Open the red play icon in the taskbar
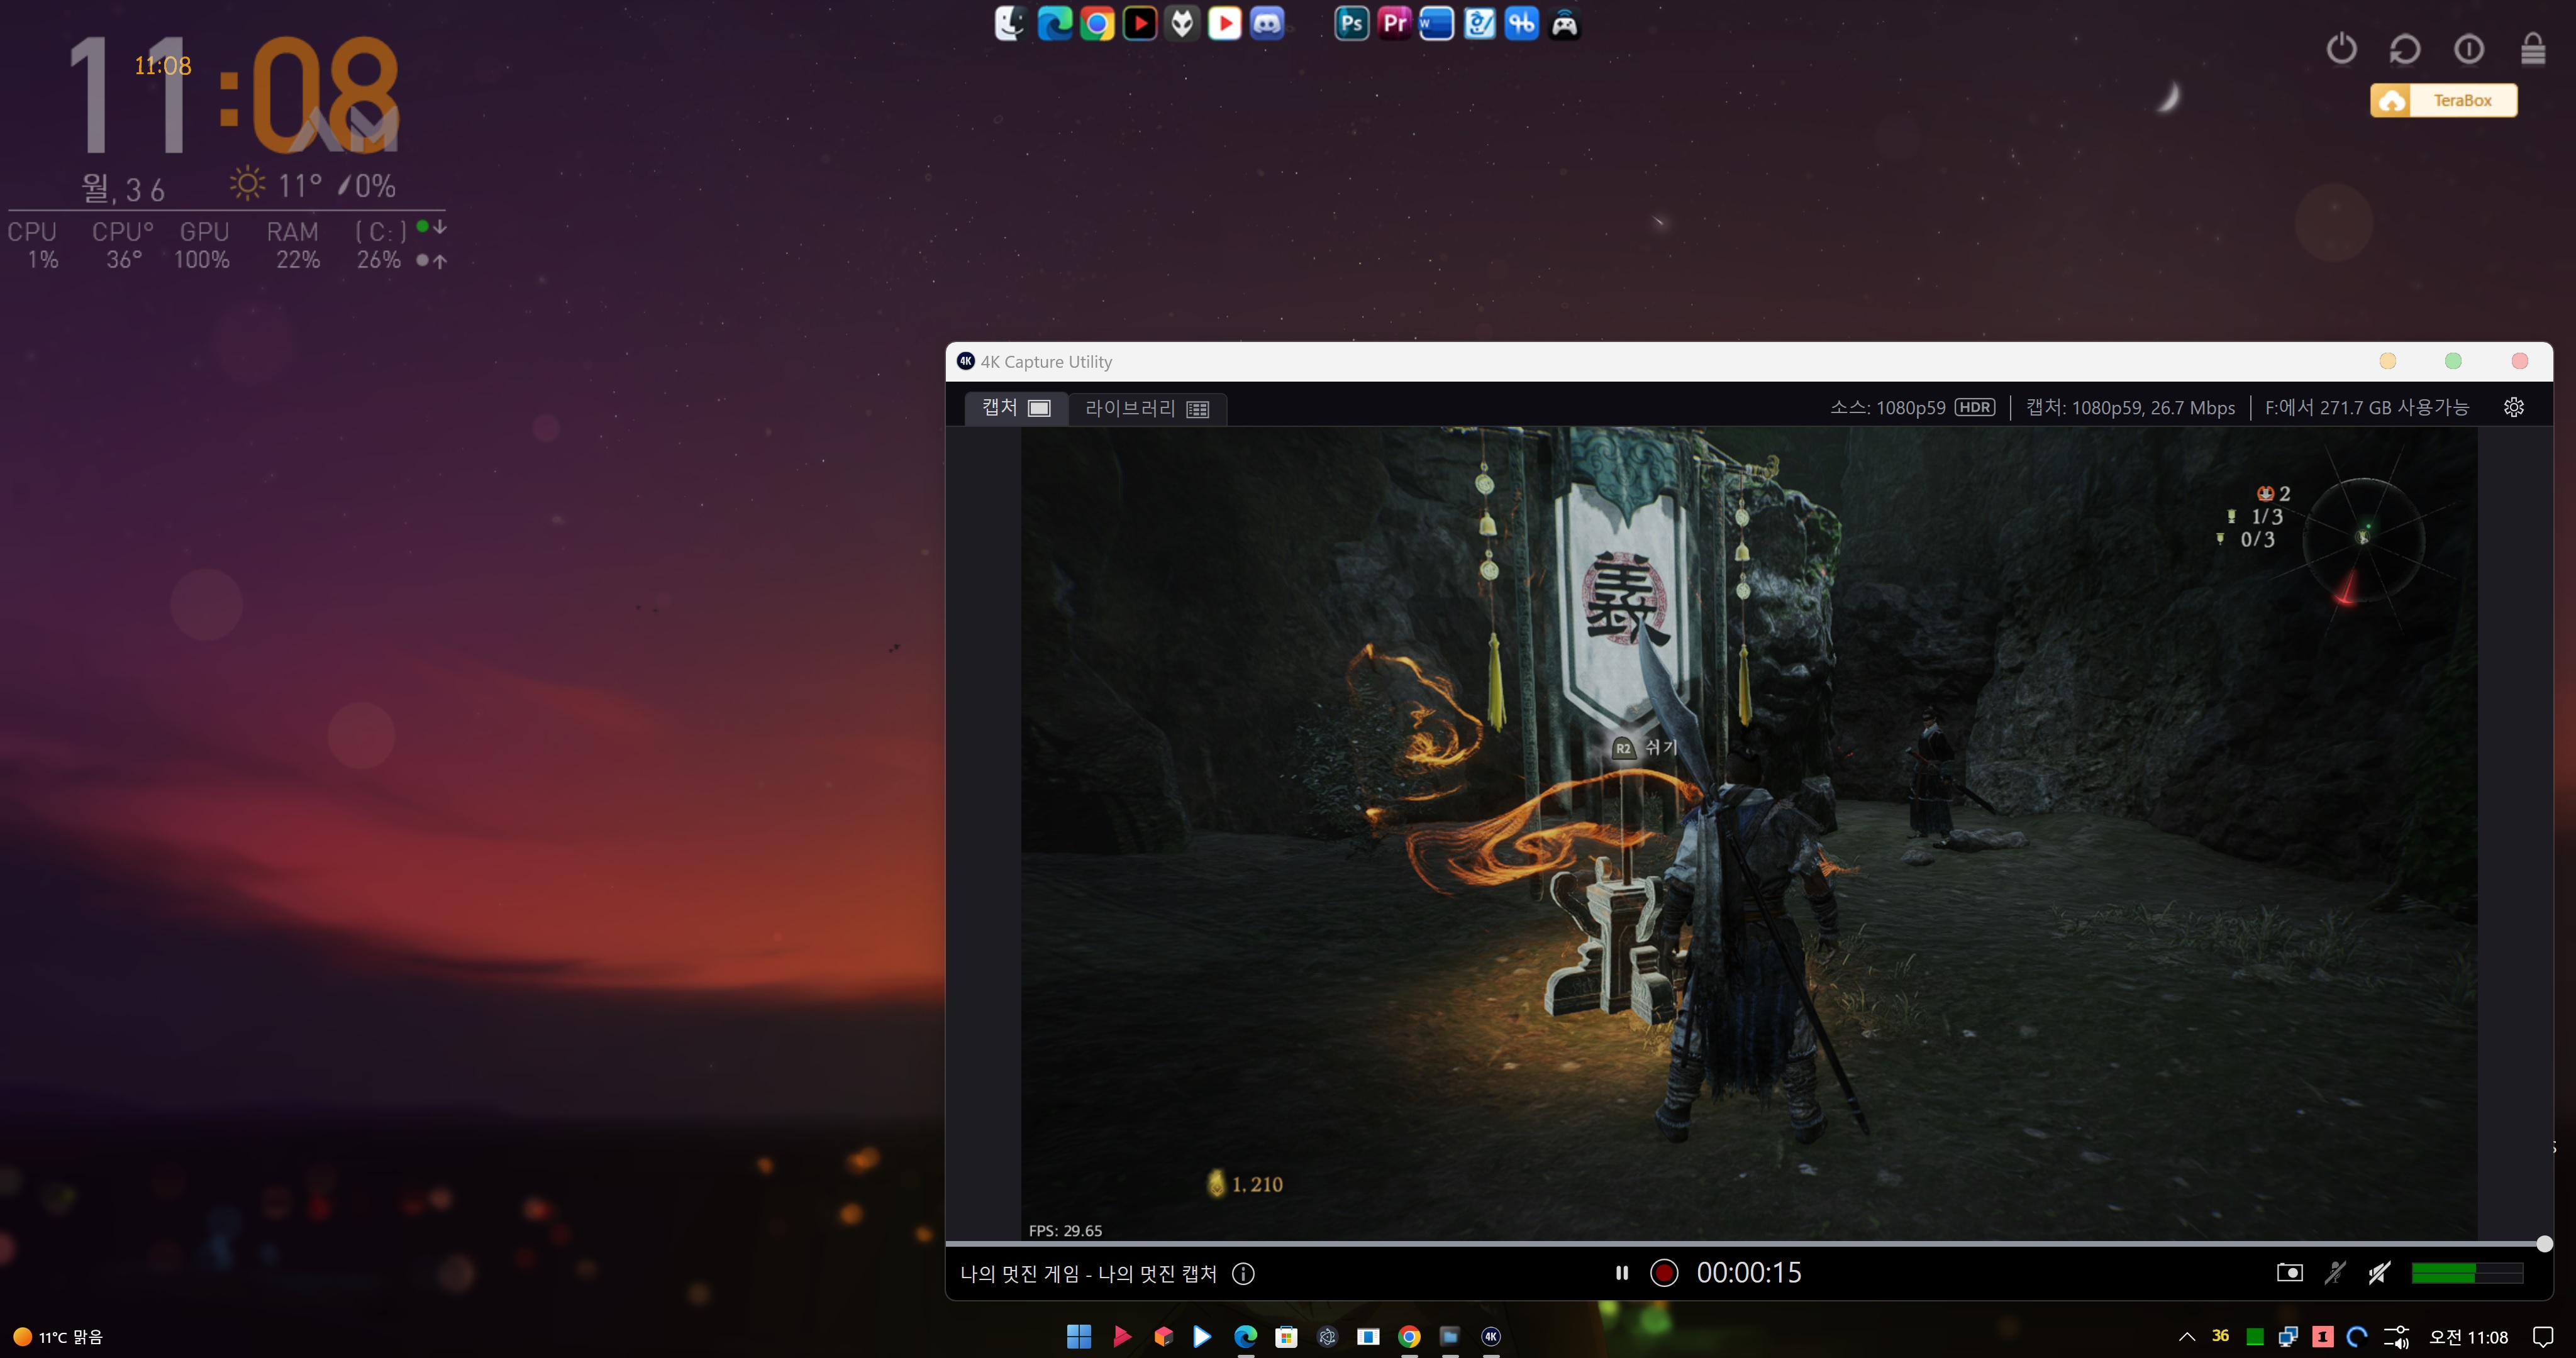The height and width of the screenshot is (1358, 2576). coord(1121,1336)
